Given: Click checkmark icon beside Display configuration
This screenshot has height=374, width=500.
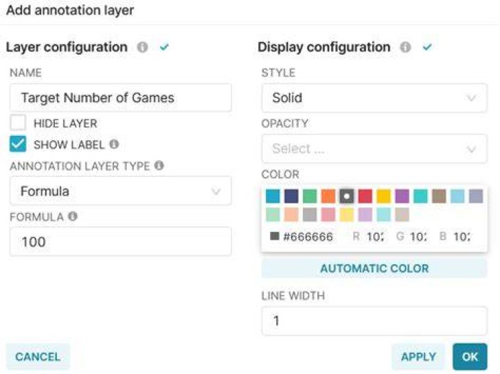Looking at the screenshot, I should point(427,47).
